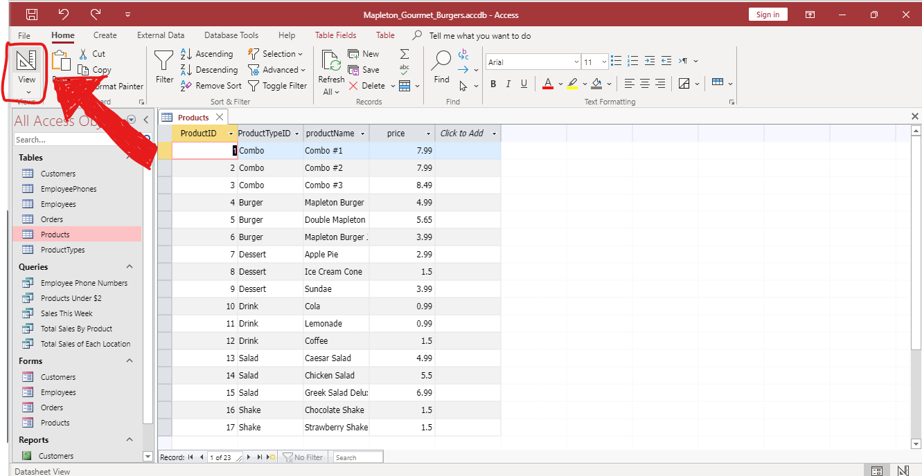
Task: Collapse the Forms group in navigation pane
Action: tap(129, 360)
